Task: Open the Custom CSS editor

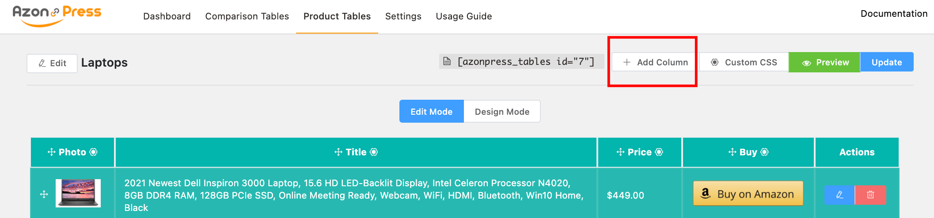Action: tap(744, 62)
